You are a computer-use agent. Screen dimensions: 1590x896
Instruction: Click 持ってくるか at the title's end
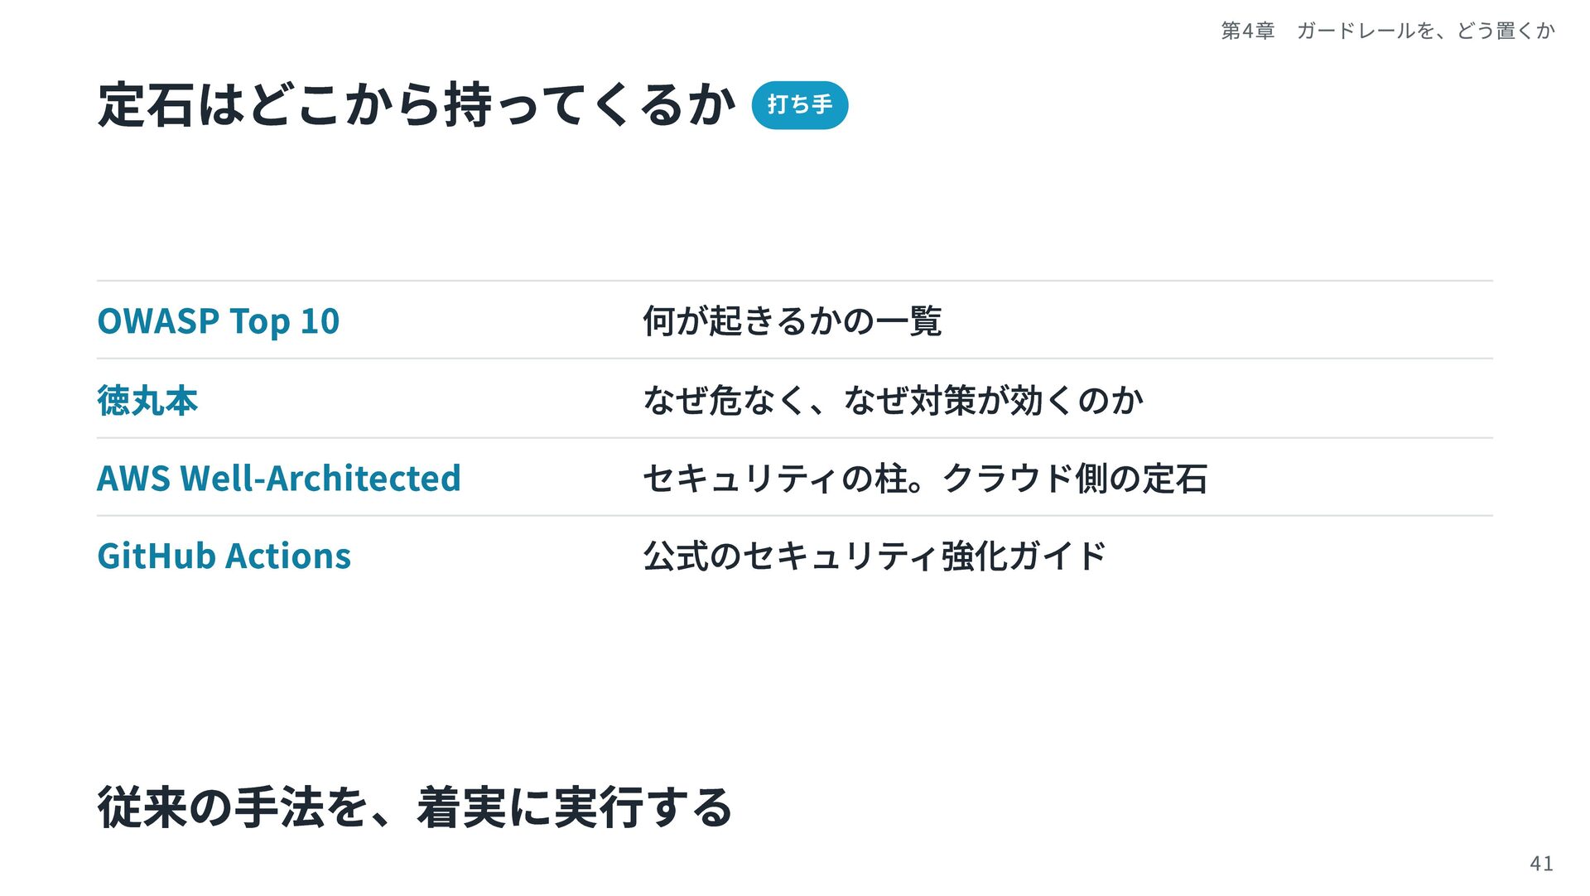590,105
